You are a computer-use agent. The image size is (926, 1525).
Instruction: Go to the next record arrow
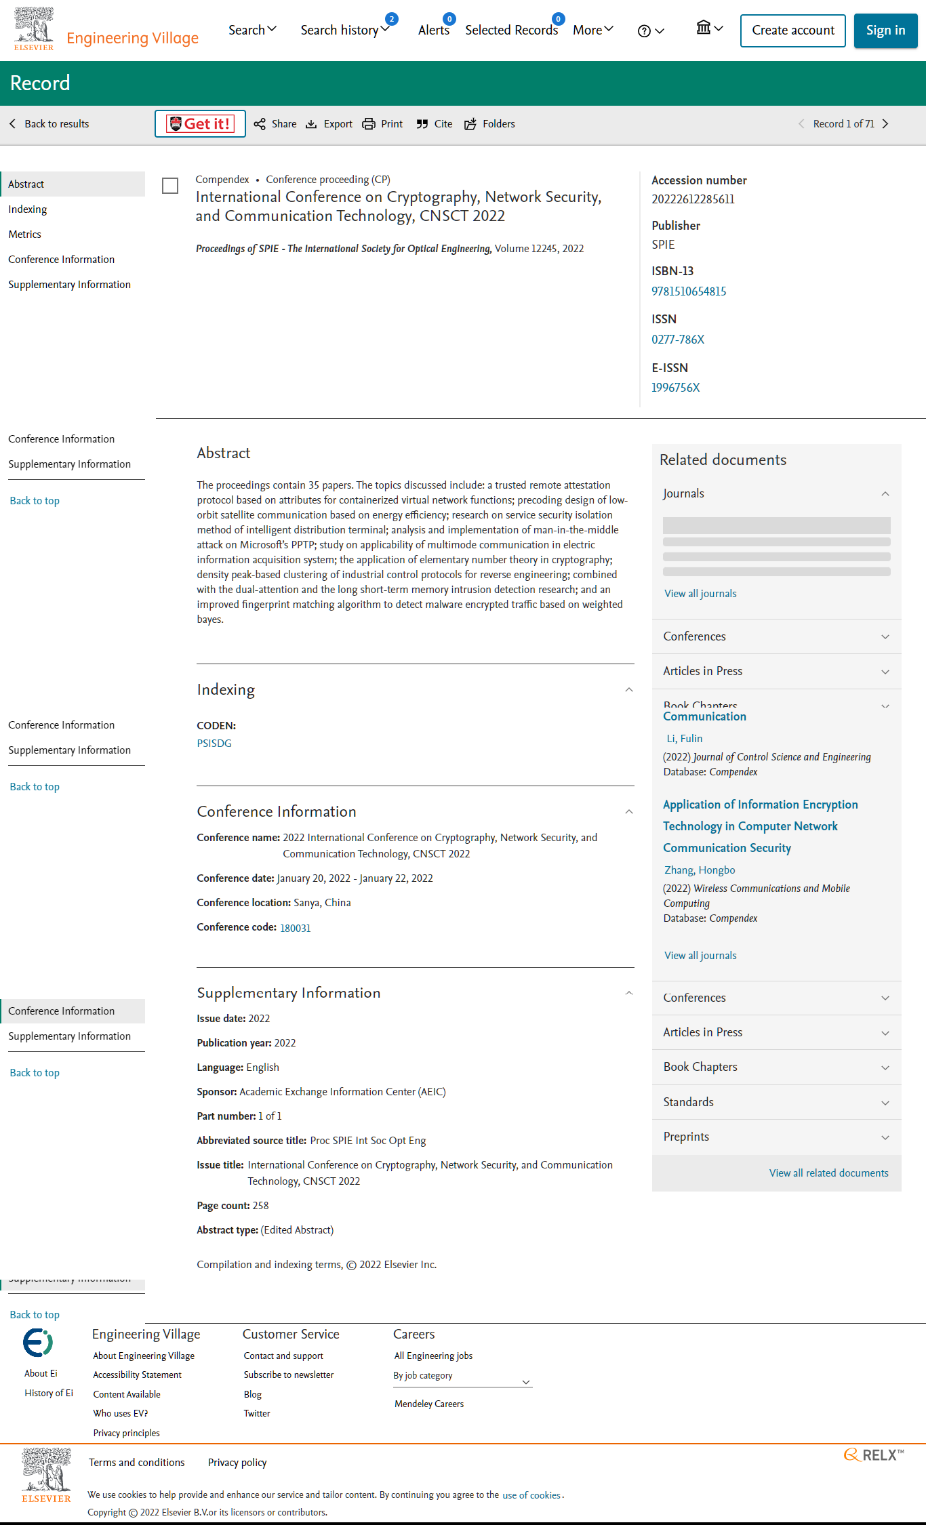click(x=885, y=124)
